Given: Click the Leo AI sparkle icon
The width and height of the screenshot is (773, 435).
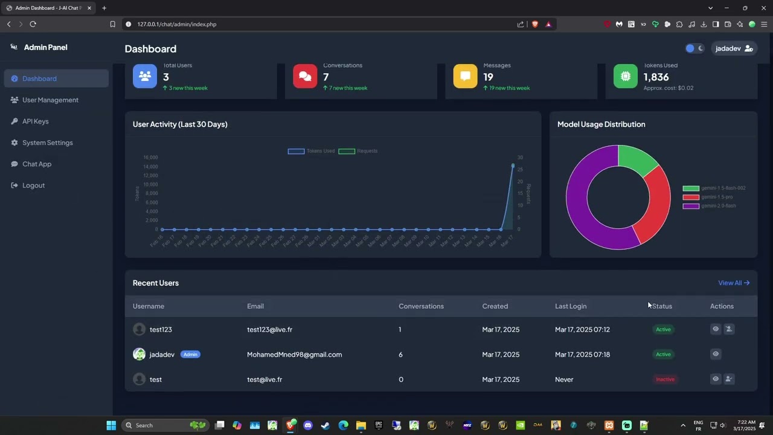Looking at the screenshot, I should 740,24.
